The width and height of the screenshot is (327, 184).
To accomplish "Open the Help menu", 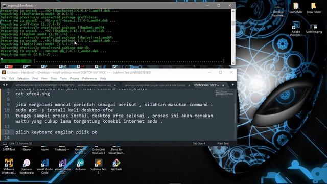I will coord(103,78).
